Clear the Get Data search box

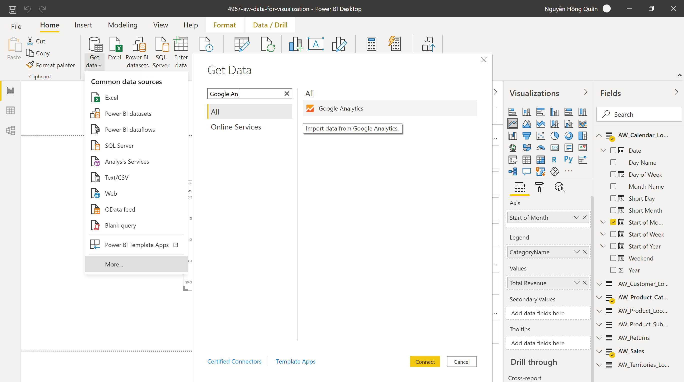287,94
